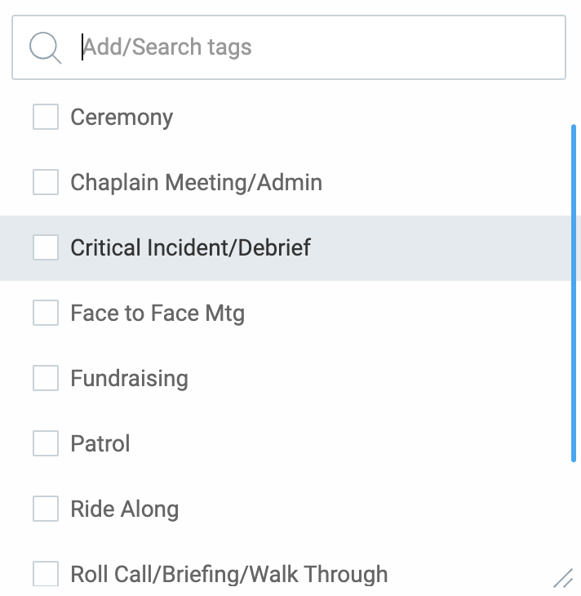
Task: Toggle the Fundraising checkbox
Action: coord(46,378)
